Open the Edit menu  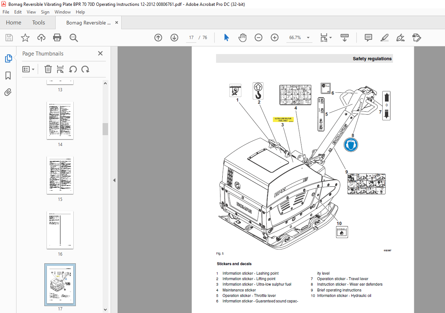[18, 12]
